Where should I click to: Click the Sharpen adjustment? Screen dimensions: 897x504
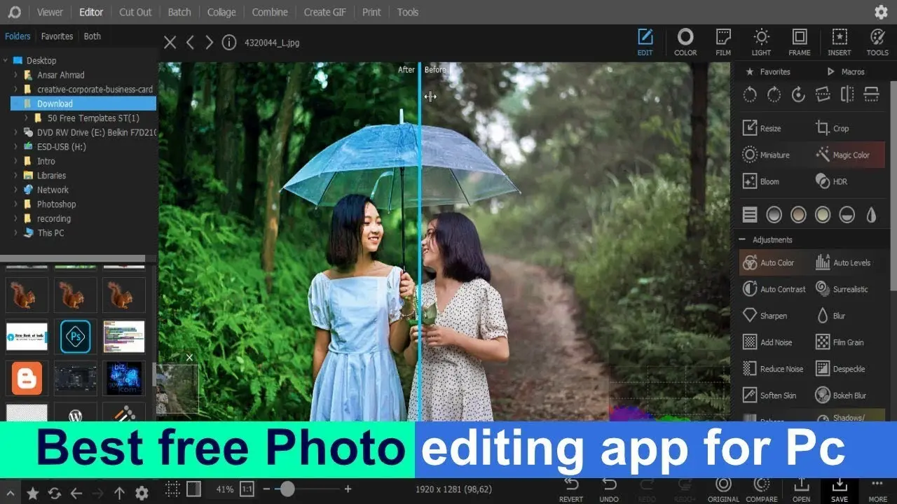(x=765, y=316)
